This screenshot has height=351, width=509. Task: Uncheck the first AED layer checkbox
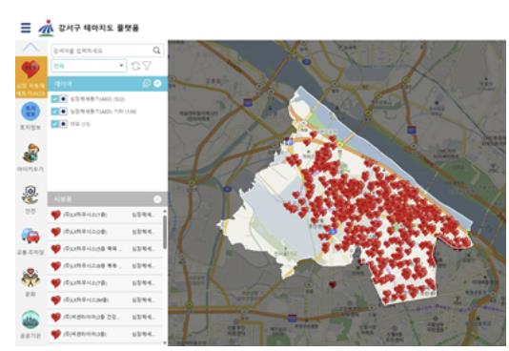click(55, 98)
